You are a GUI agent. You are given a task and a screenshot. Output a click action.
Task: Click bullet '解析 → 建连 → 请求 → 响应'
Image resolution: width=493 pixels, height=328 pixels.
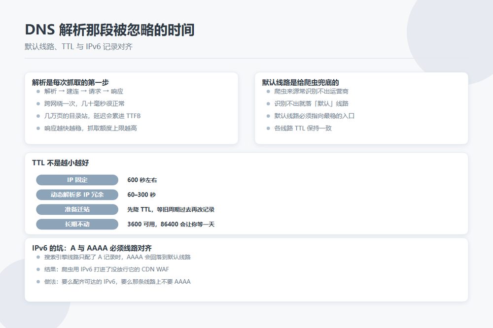tap(84, 92)
